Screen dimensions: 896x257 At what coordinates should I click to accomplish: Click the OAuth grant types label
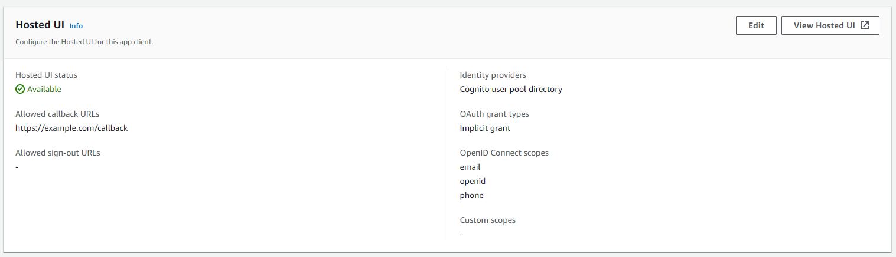tap(494, 114)
